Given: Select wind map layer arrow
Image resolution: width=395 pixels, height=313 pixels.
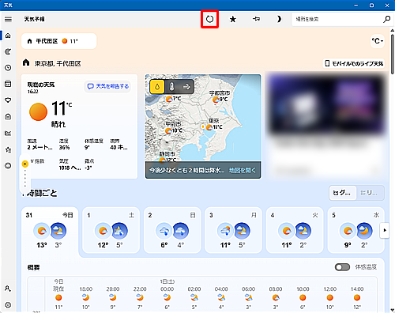Looking at the screenshot, I should pyautogui.click(x=186, y=87).
